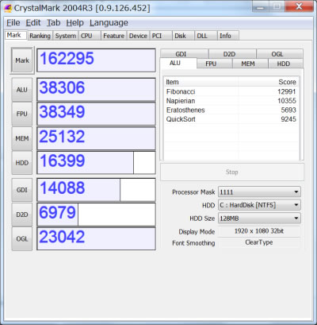This screenshot has width=317, height=325.
Task: Switch to the CPU tab
Action: (90, 36)
